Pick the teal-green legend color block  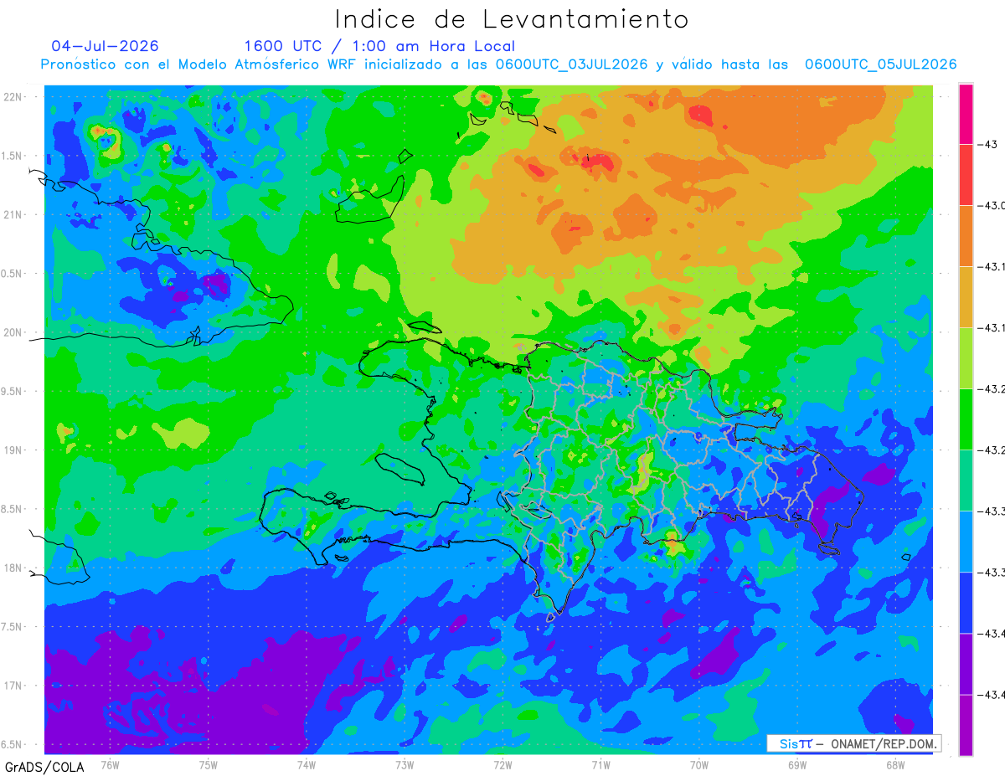coord(966,480)
